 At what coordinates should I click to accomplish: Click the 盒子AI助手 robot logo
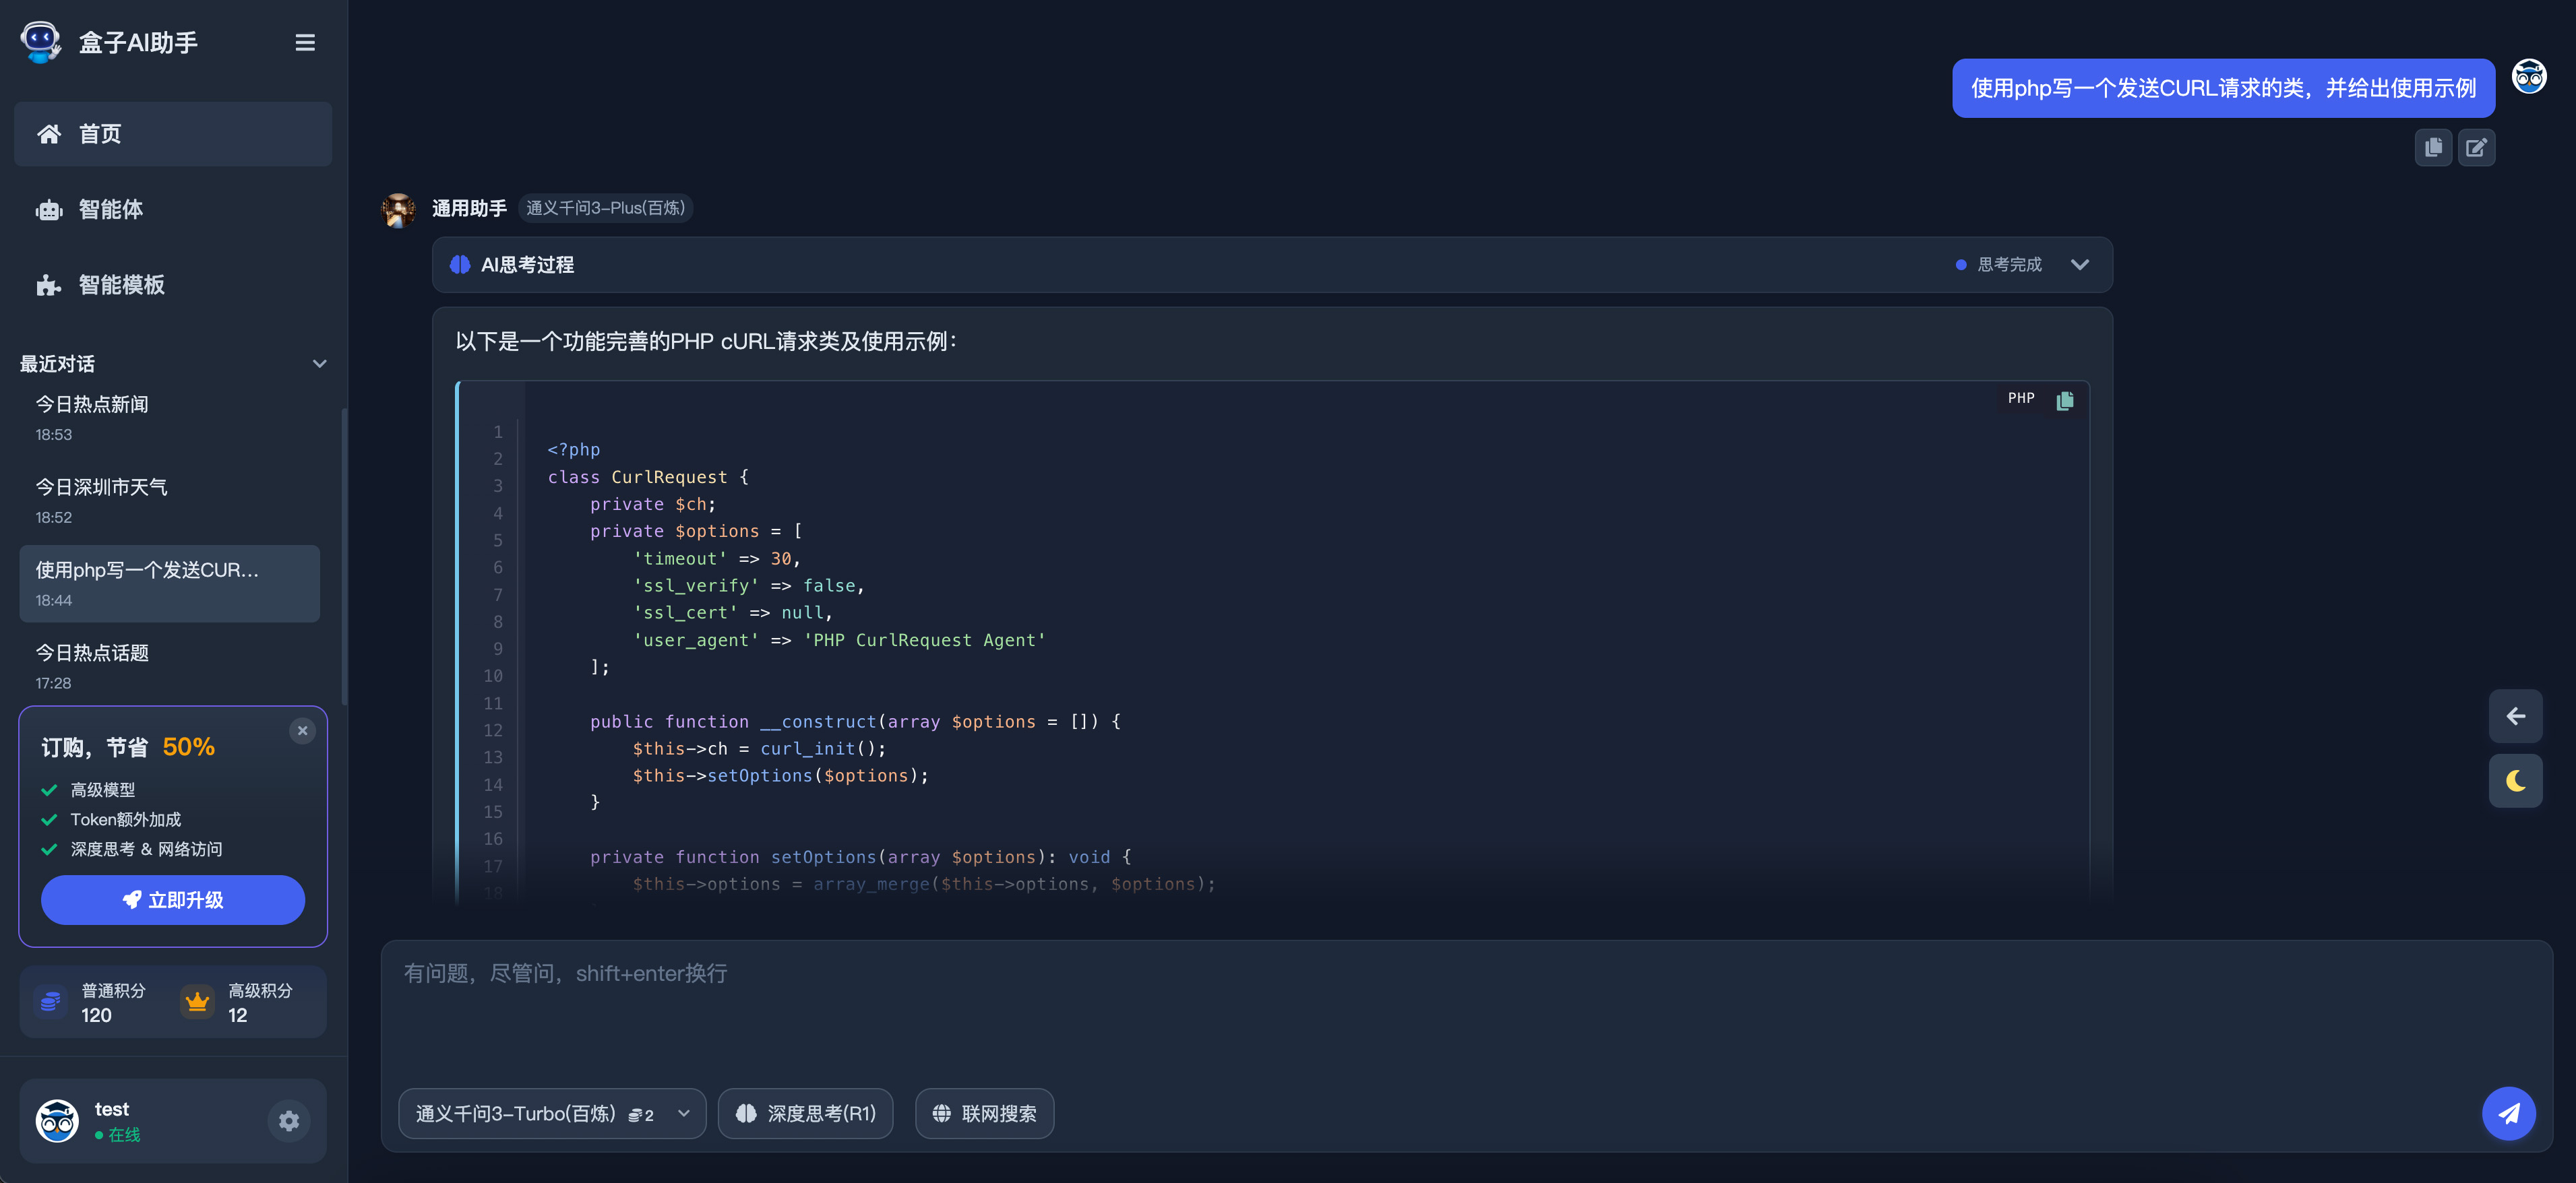[41, 42]
